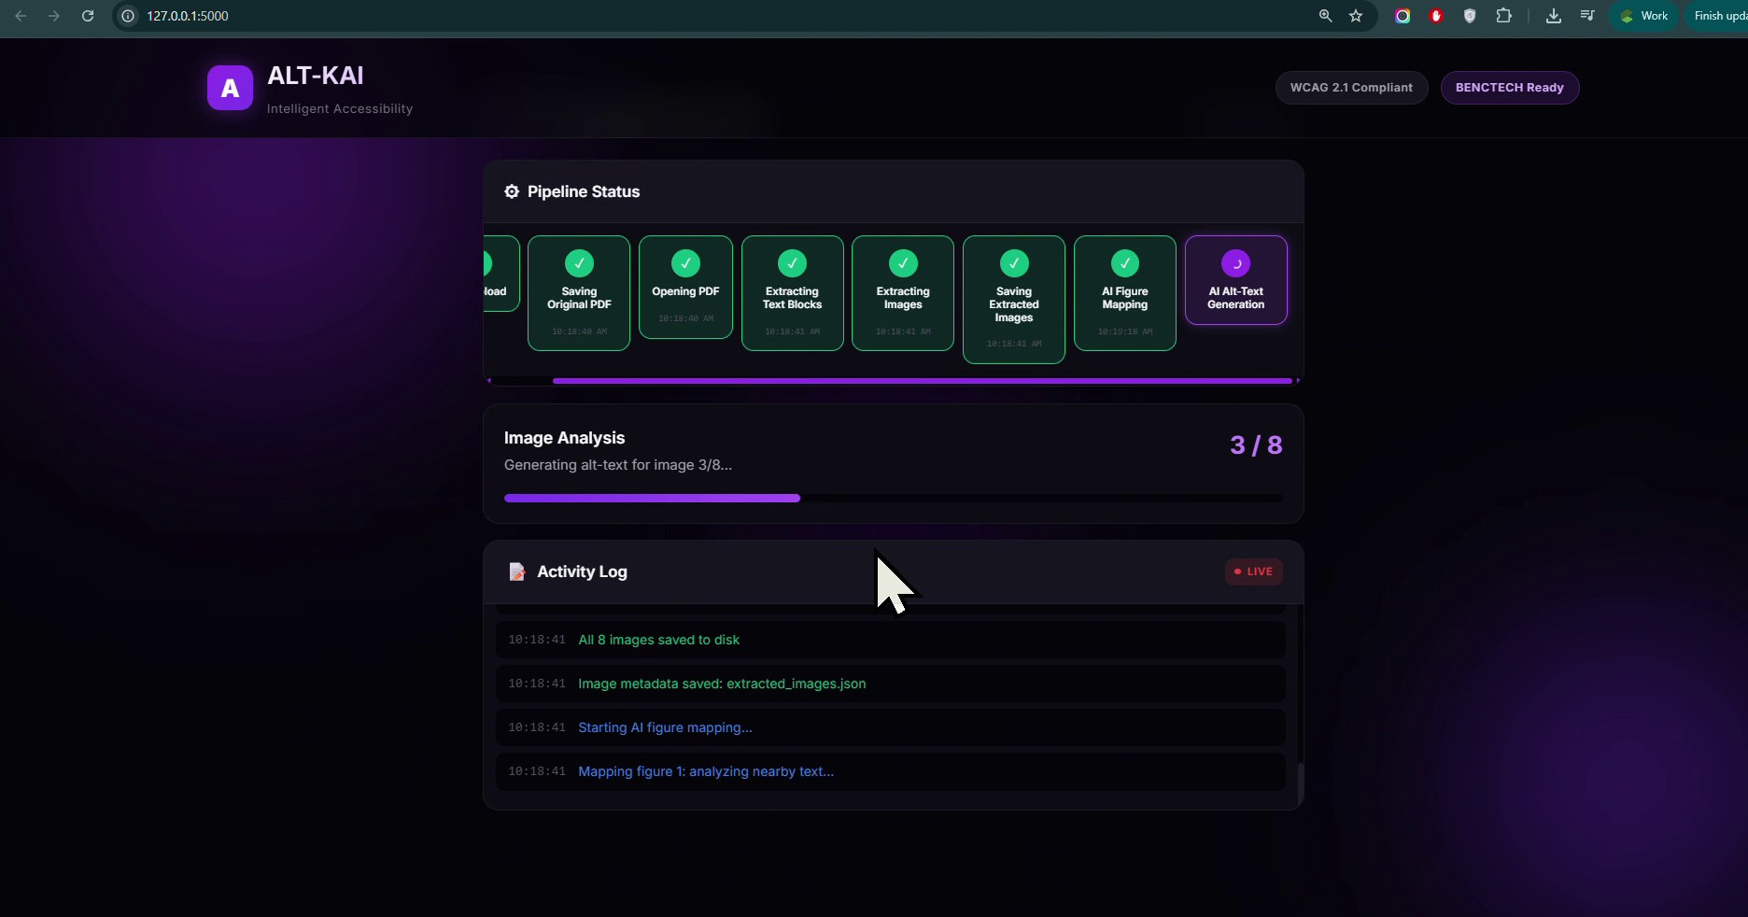Click the pipeline horizontal scrollbar
Image resolution: width=1748 pixels, height=917 pixels.
pyautogui.click(x=922, y=381)
